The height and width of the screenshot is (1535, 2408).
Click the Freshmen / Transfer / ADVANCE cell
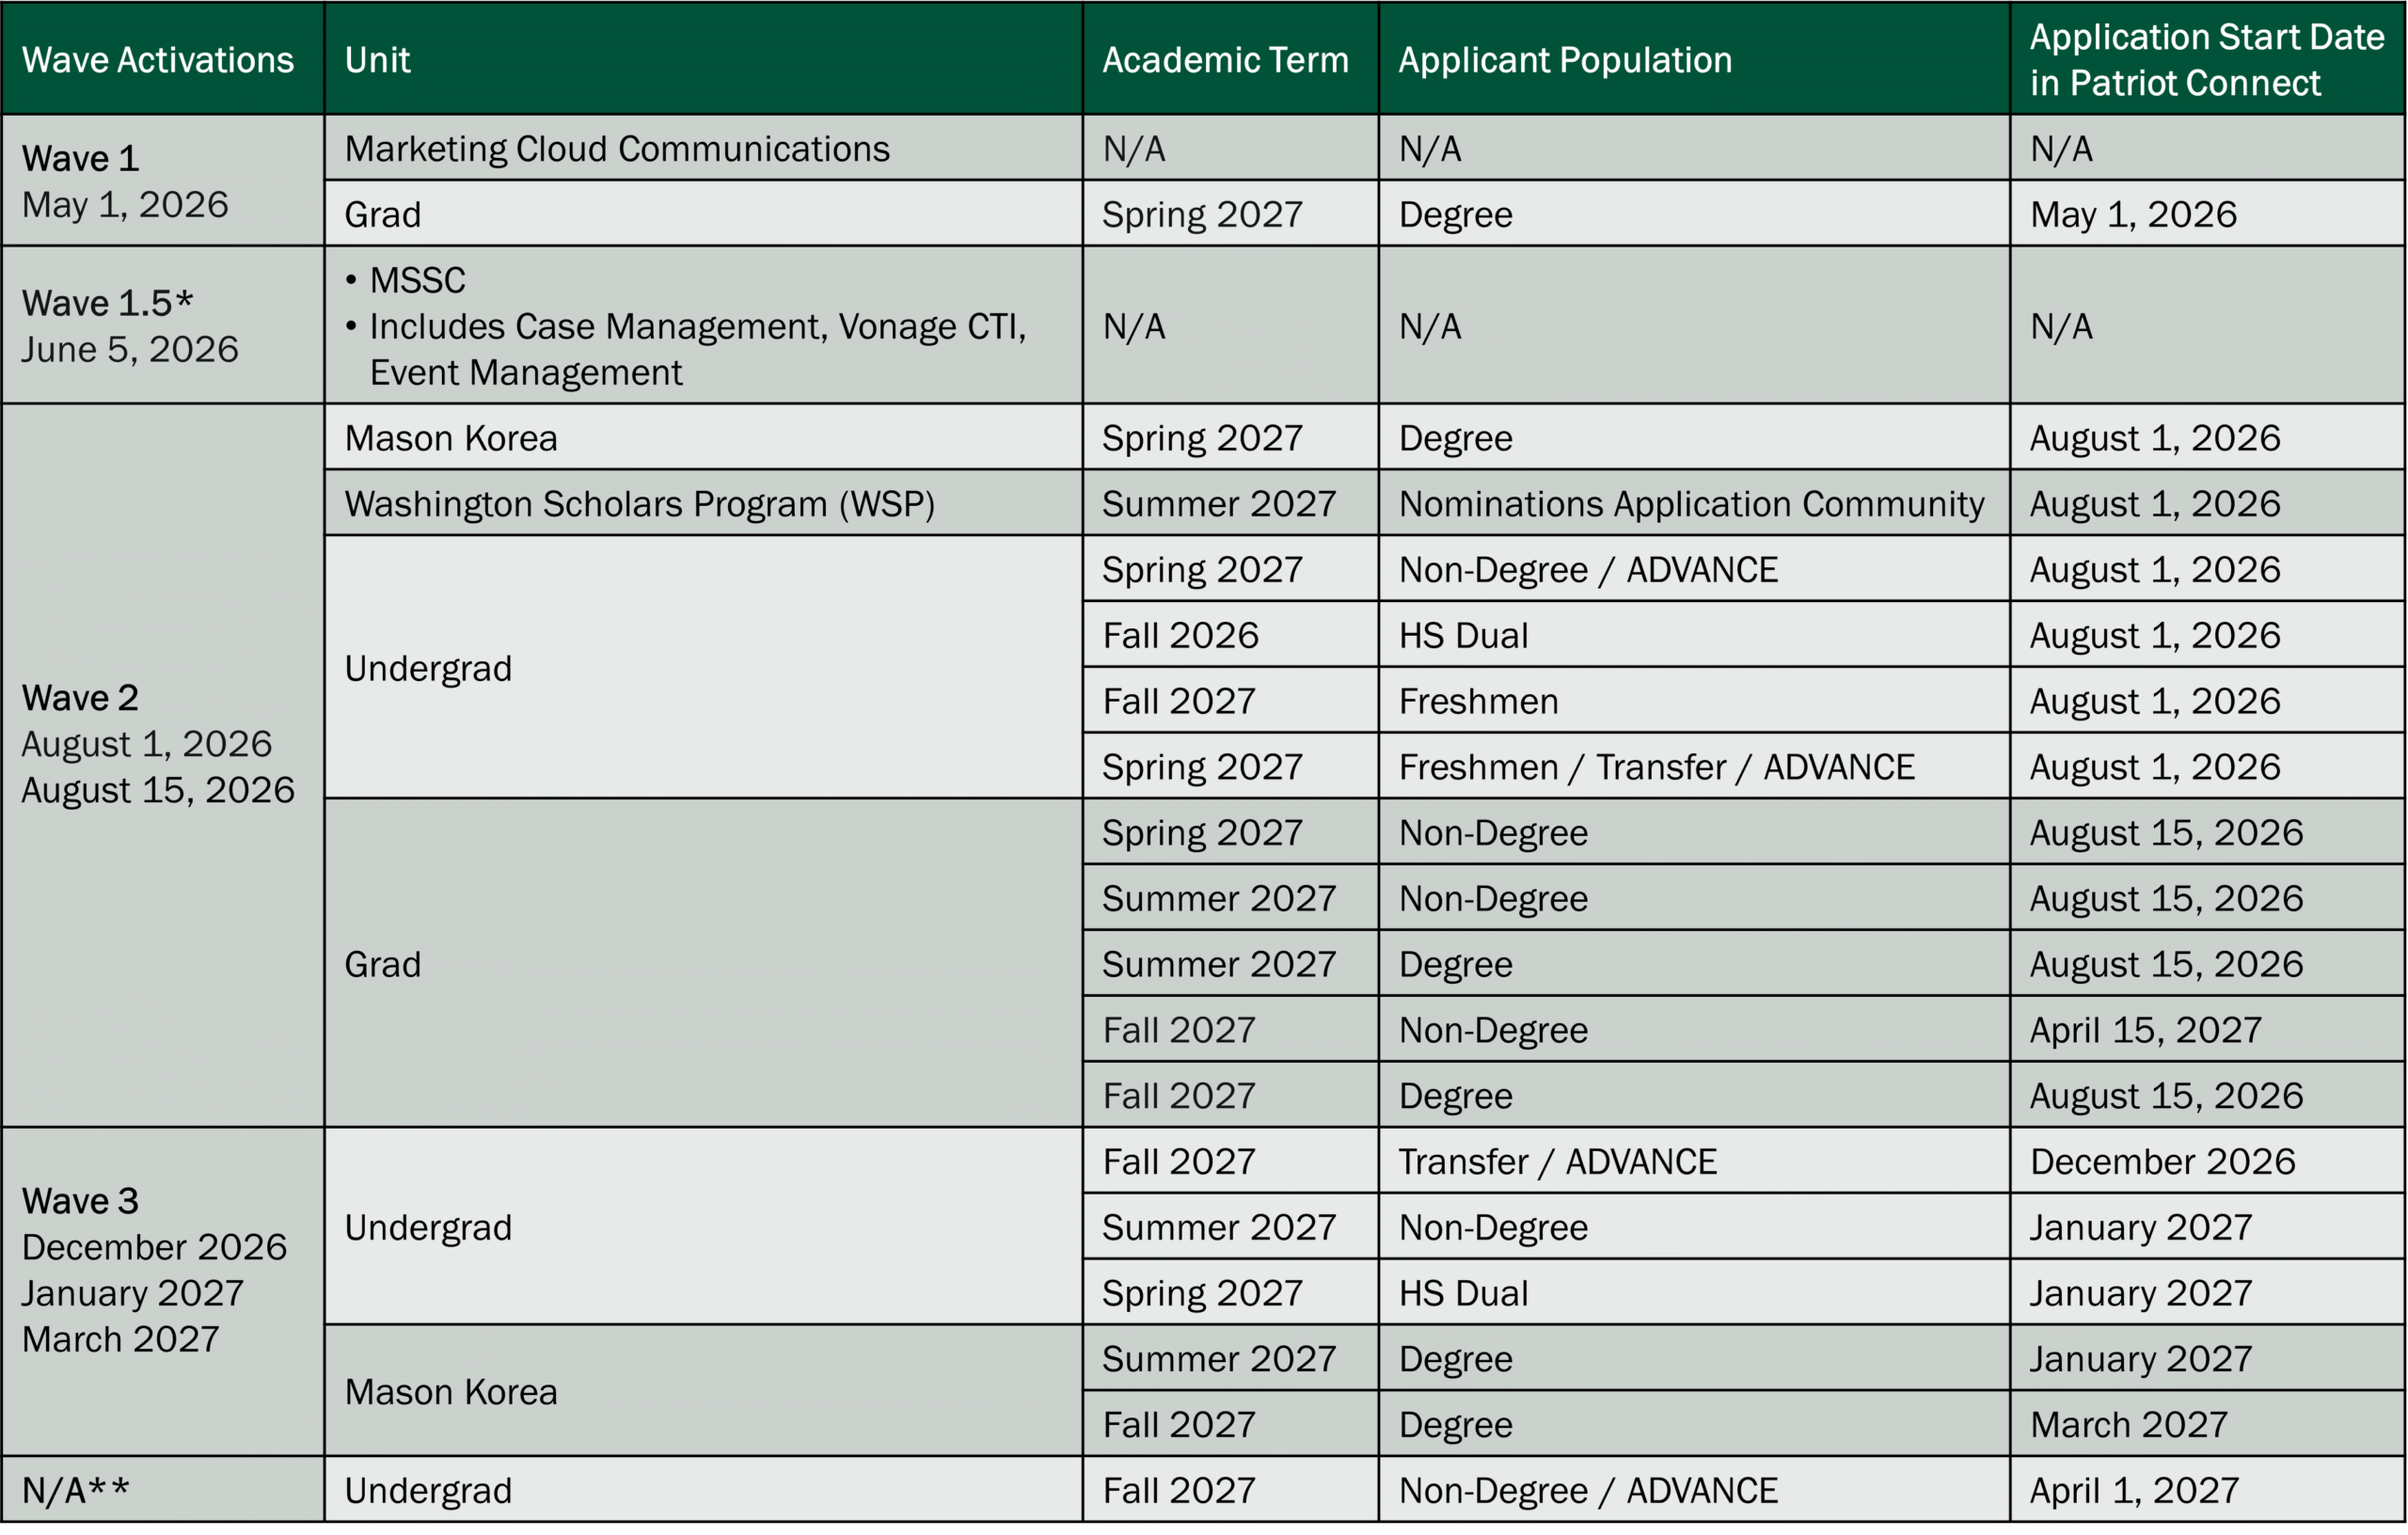(x=1657, y=766)
